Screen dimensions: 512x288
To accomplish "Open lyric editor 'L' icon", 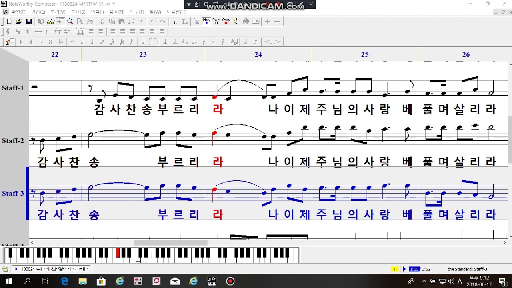I will tap(184, 22).
